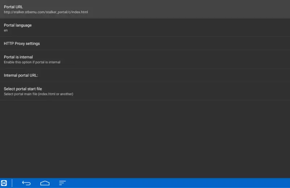Open the Portal URL setting
The height and width of the screenshot is (188, 290).
click(145, 9)
